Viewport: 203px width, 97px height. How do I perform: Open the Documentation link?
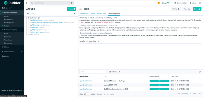click(x=181, y=3)
